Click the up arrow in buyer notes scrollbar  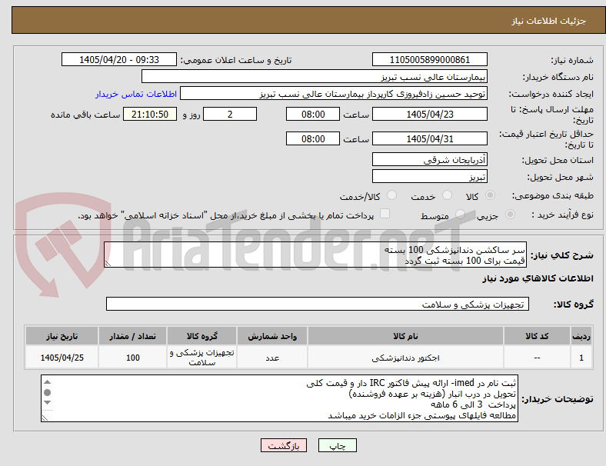(x=47, y=382)
